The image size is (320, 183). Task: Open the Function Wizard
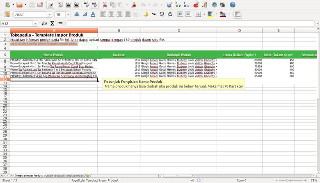pos(44,23)
